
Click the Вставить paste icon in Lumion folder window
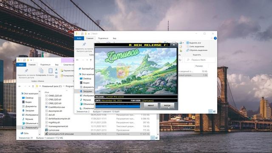coord(51,71)
